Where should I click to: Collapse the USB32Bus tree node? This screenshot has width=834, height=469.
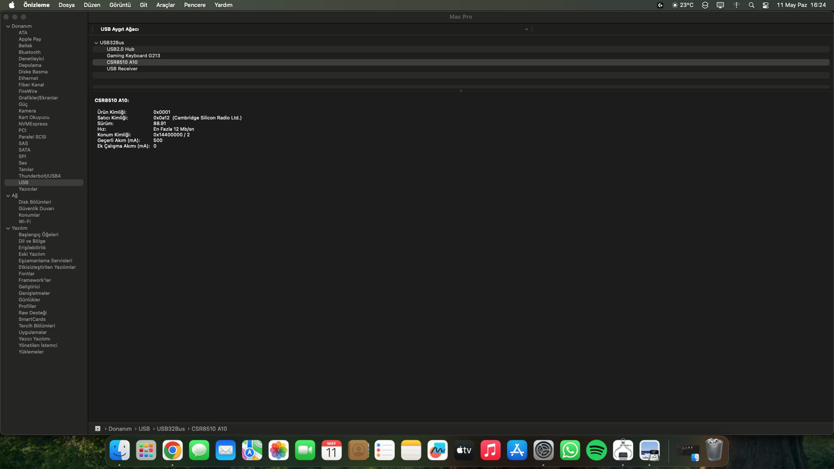[x=96, y=43]
